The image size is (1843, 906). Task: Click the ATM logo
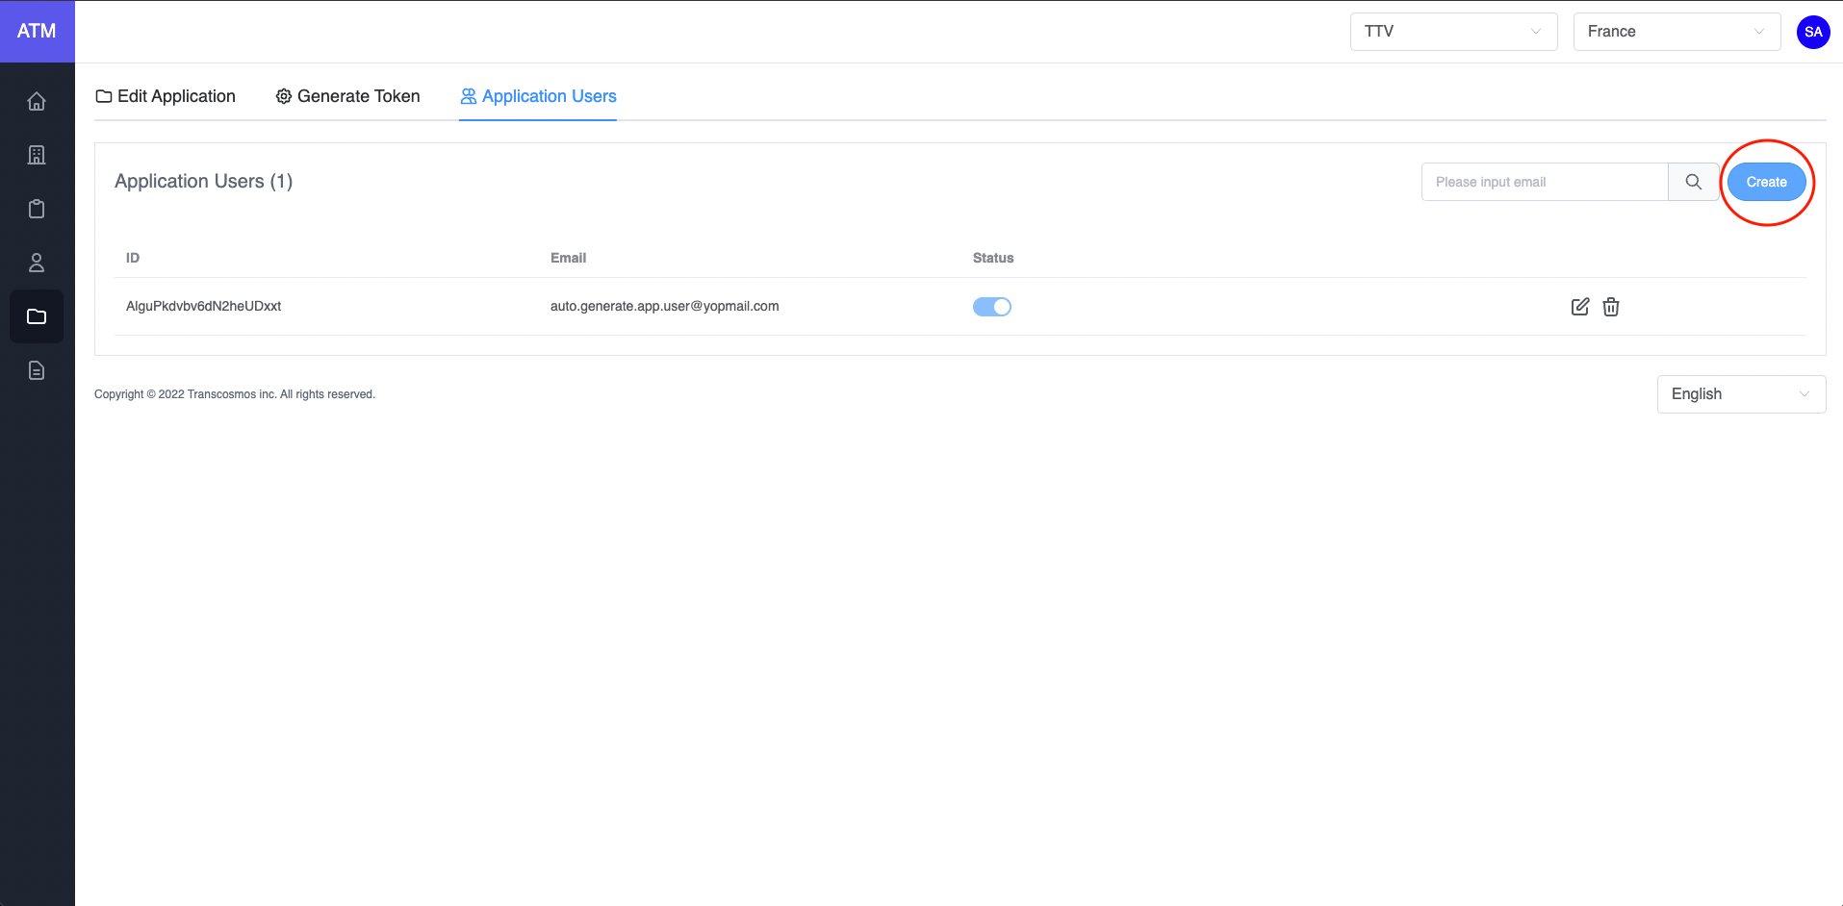pos(37,31)
